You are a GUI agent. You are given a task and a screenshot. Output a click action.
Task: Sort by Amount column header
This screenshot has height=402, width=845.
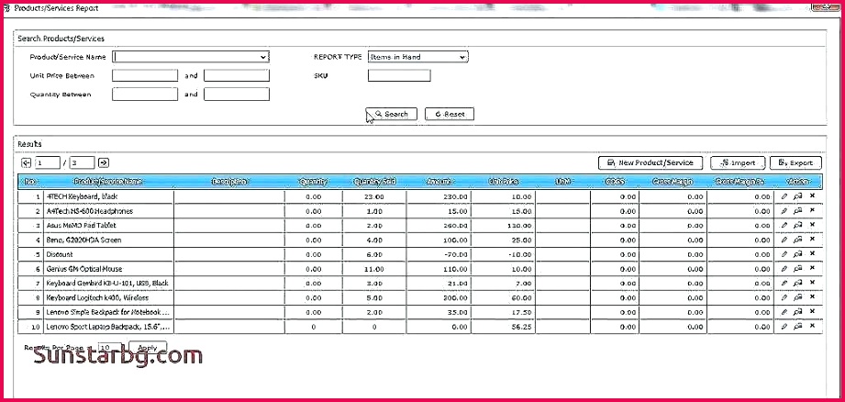pos(439,182)
